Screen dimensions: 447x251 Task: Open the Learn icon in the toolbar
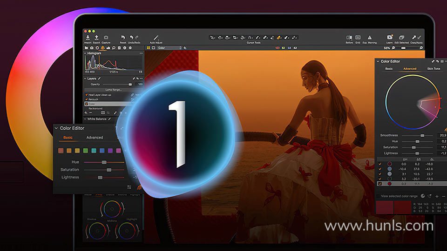[390, 37]
